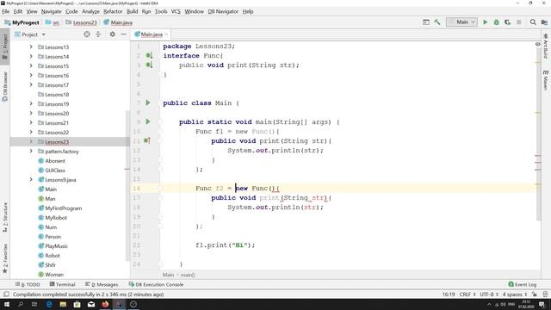Collapse all in Project panel
The height and width of the screenshot is (310, 551).
click(x=98, y=34)
